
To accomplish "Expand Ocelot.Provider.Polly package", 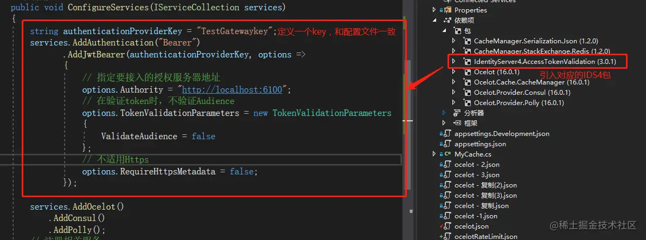I will coord(453,102).
